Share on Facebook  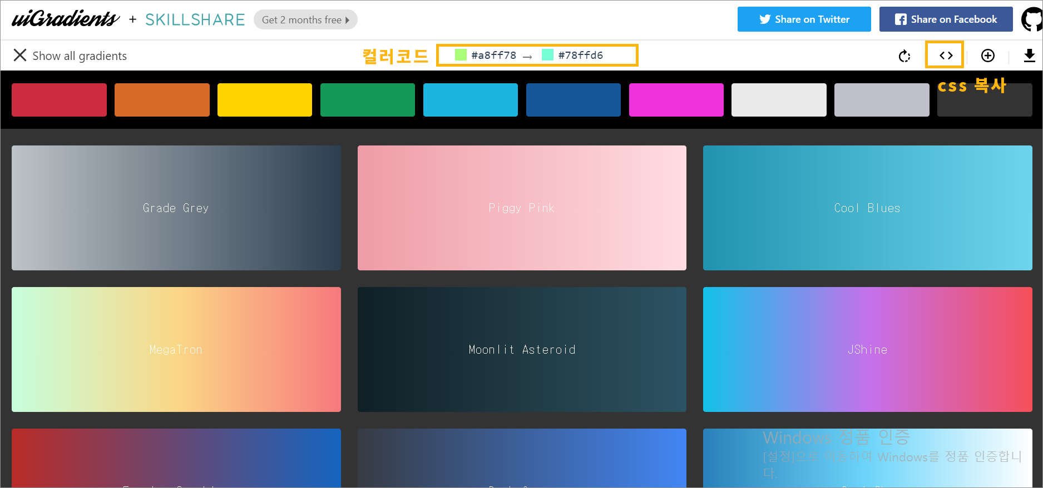[x=946, y=19]
